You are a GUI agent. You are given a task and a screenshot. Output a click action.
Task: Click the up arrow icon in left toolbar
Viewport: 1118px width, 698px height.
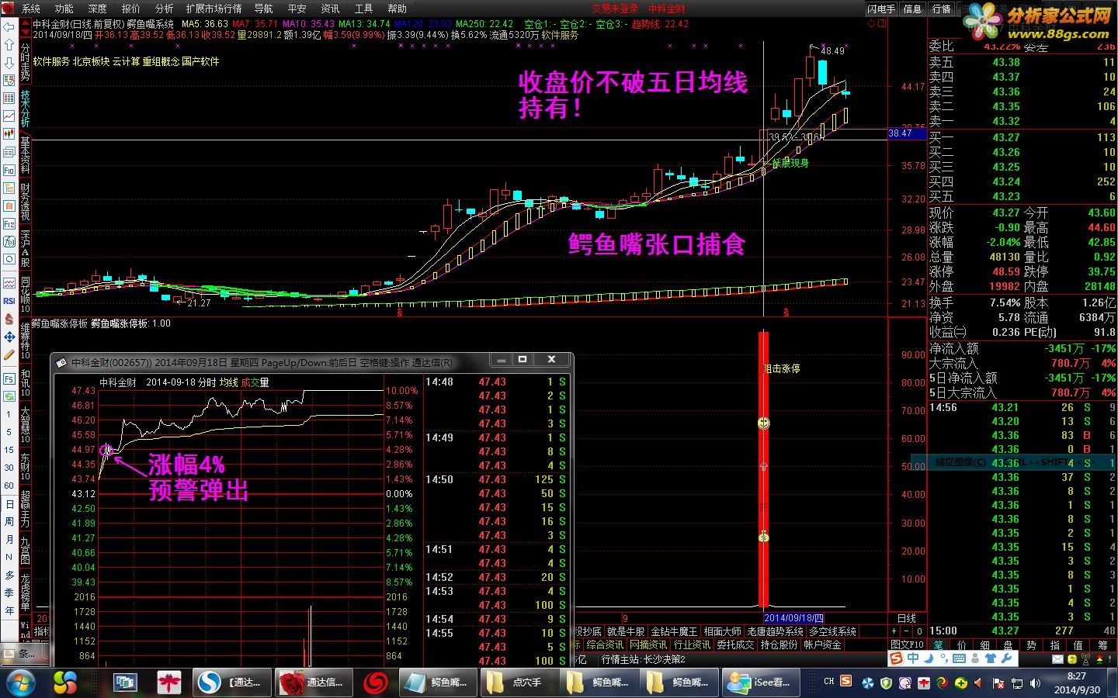[x=9, y=44]
